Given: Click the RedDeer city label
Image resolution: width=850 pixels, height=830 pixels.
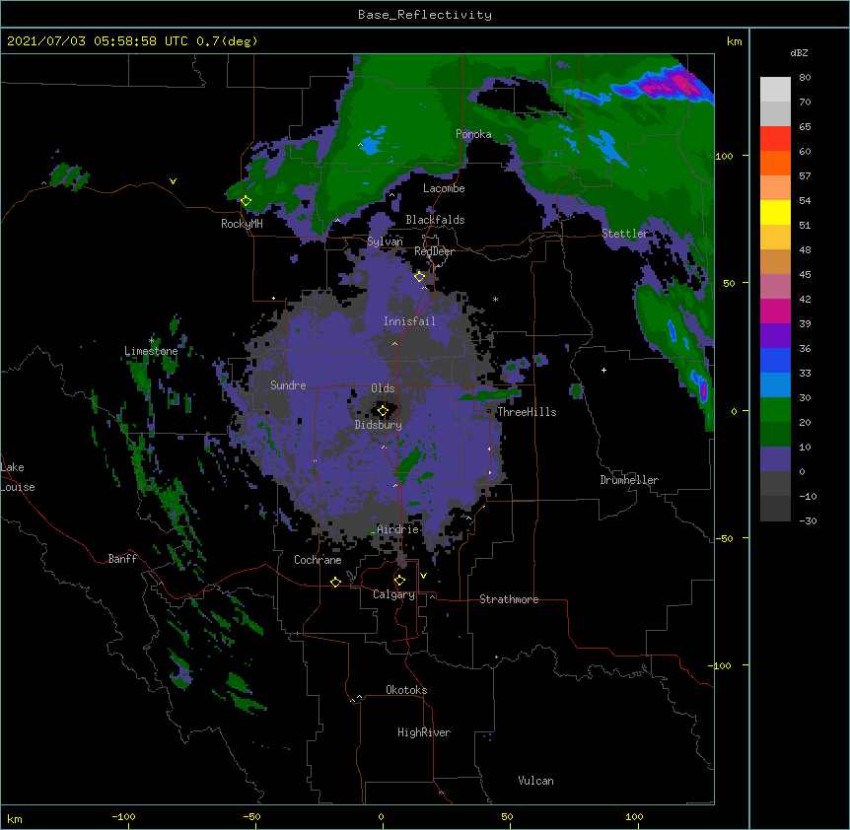Looking at the screenshot, I should click(434, 251).
